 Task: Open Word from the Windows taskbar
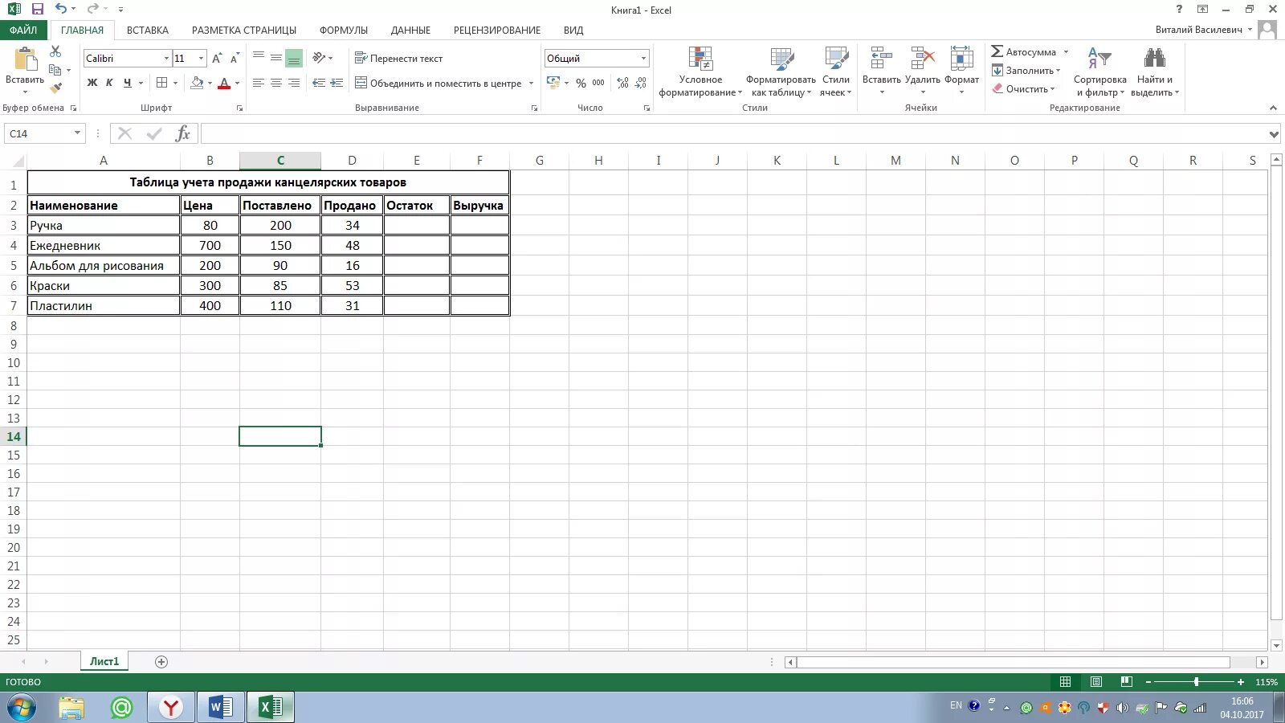pyautogui.click(x=220, y=708)
